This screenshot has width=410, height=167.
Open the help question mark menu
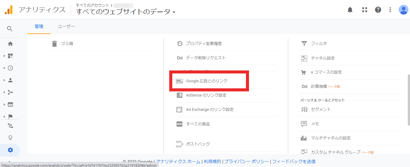(x=378, y=10)
